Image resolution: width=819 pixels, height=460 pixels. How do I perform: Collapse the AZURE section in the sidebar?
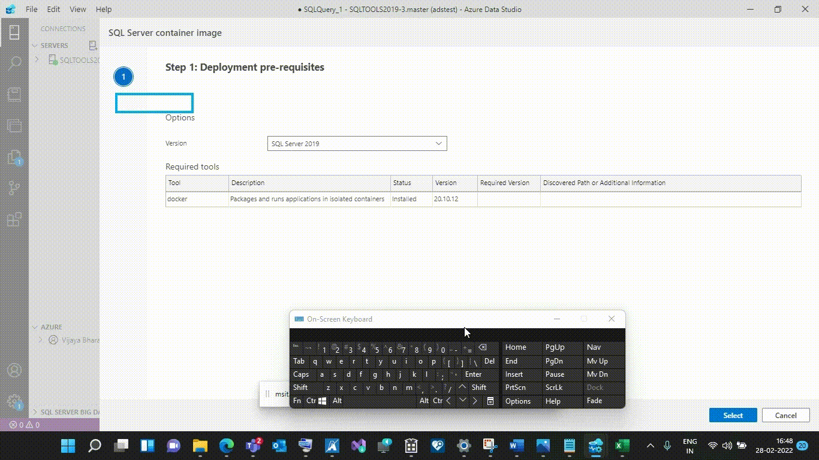(35, 327)
